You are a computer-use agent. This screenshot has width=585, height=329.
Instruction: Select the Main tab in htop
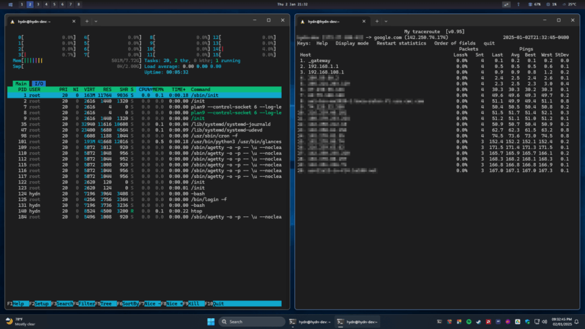pos(20,83)
